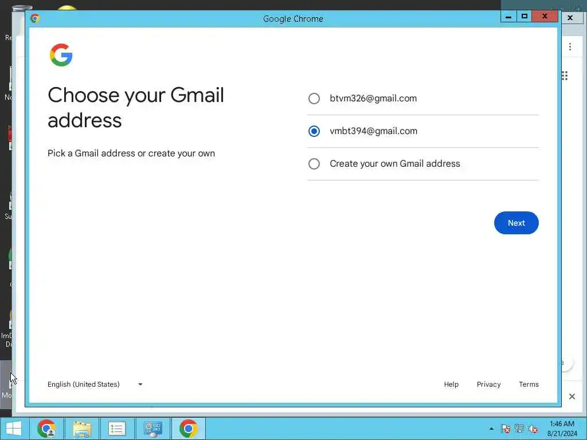Show hidden system tray icons arrow

tap(491, 429)
